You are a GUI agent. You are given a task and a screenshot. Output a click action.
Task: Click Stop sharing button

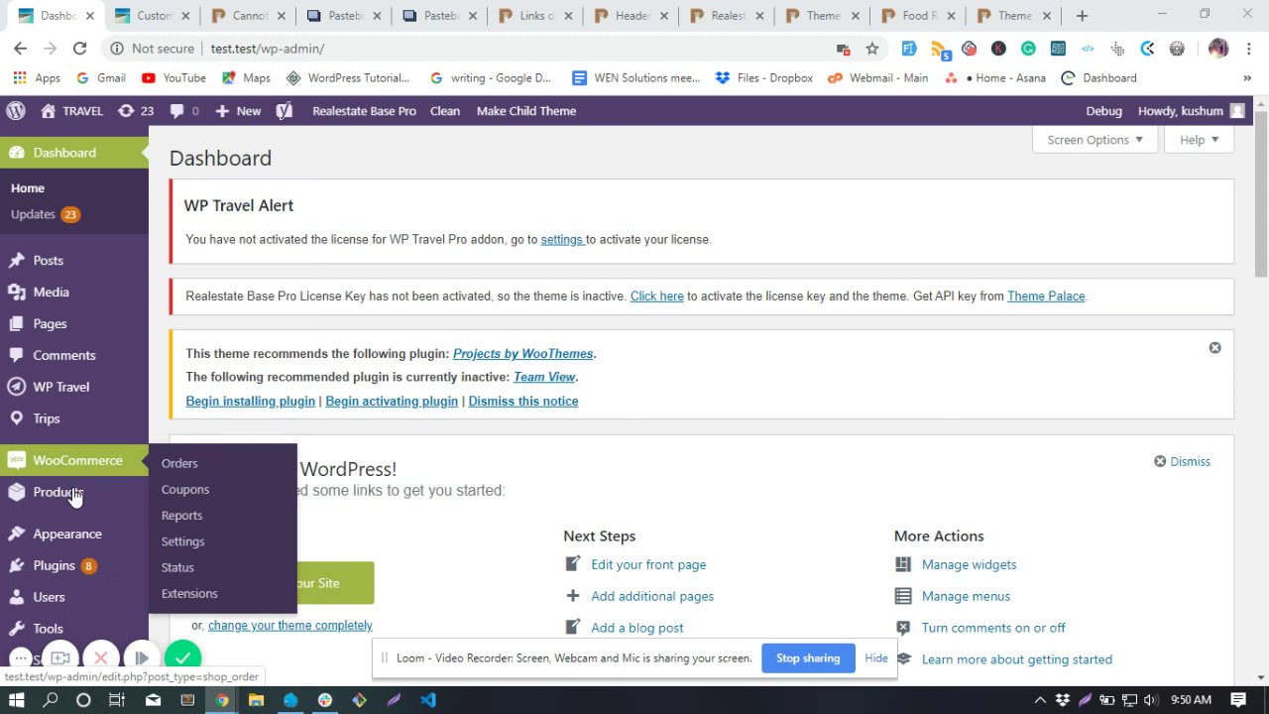(x=808, y=657)
